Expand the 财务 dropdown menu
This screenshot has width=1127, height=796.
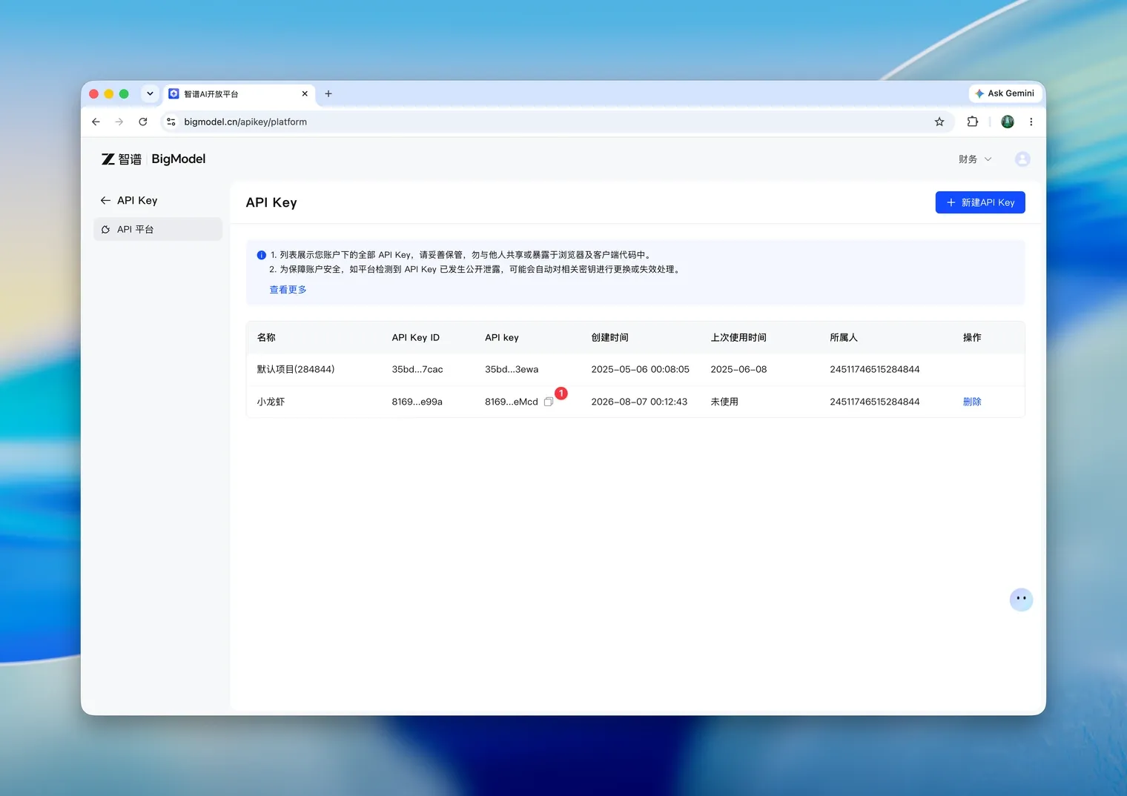[x=975, y=159]
